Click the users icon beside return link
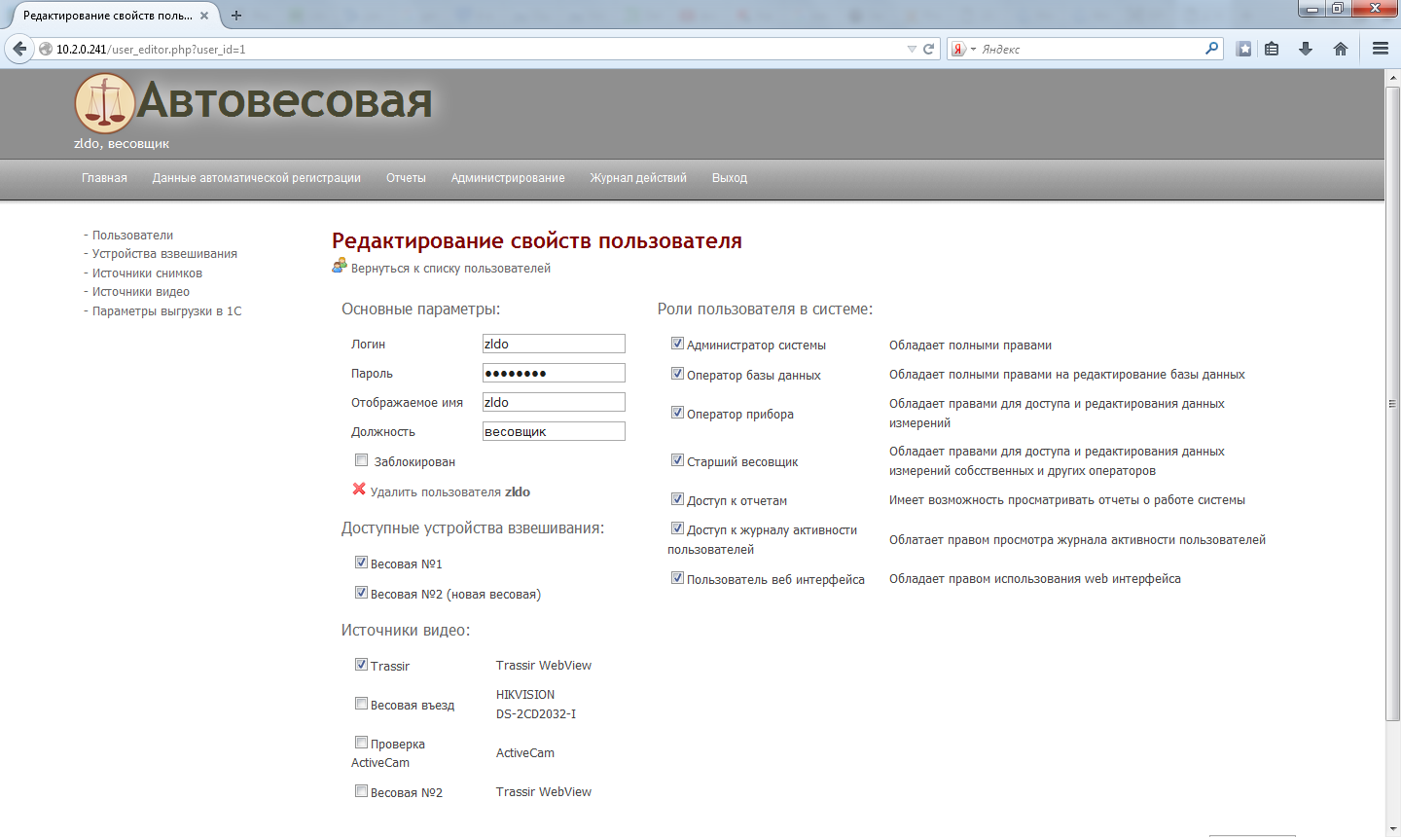Screen dimensions: 1401x837 tap(340, 266)
